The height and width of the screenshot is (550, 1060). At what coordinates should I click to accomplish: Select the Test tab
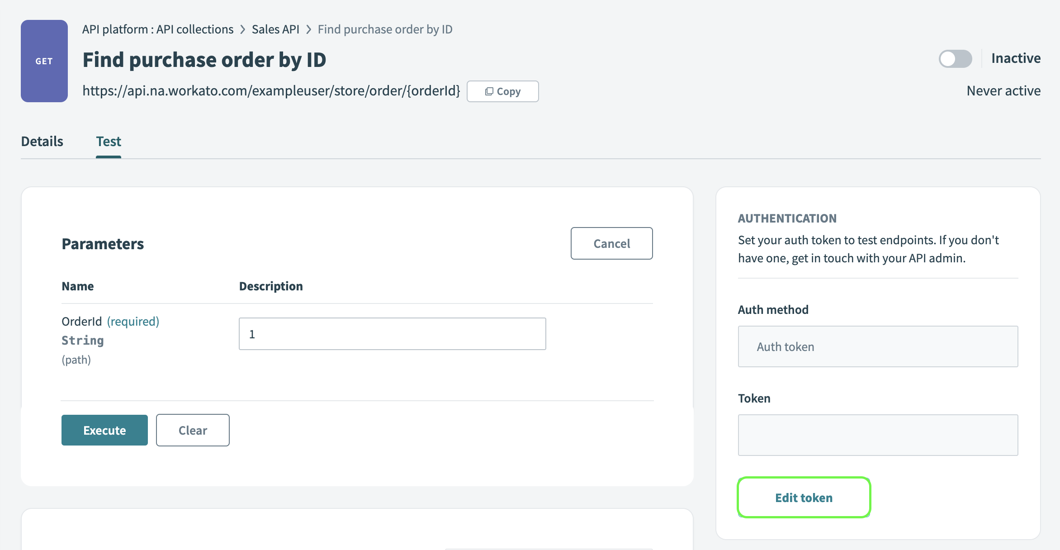pos(109,142)
